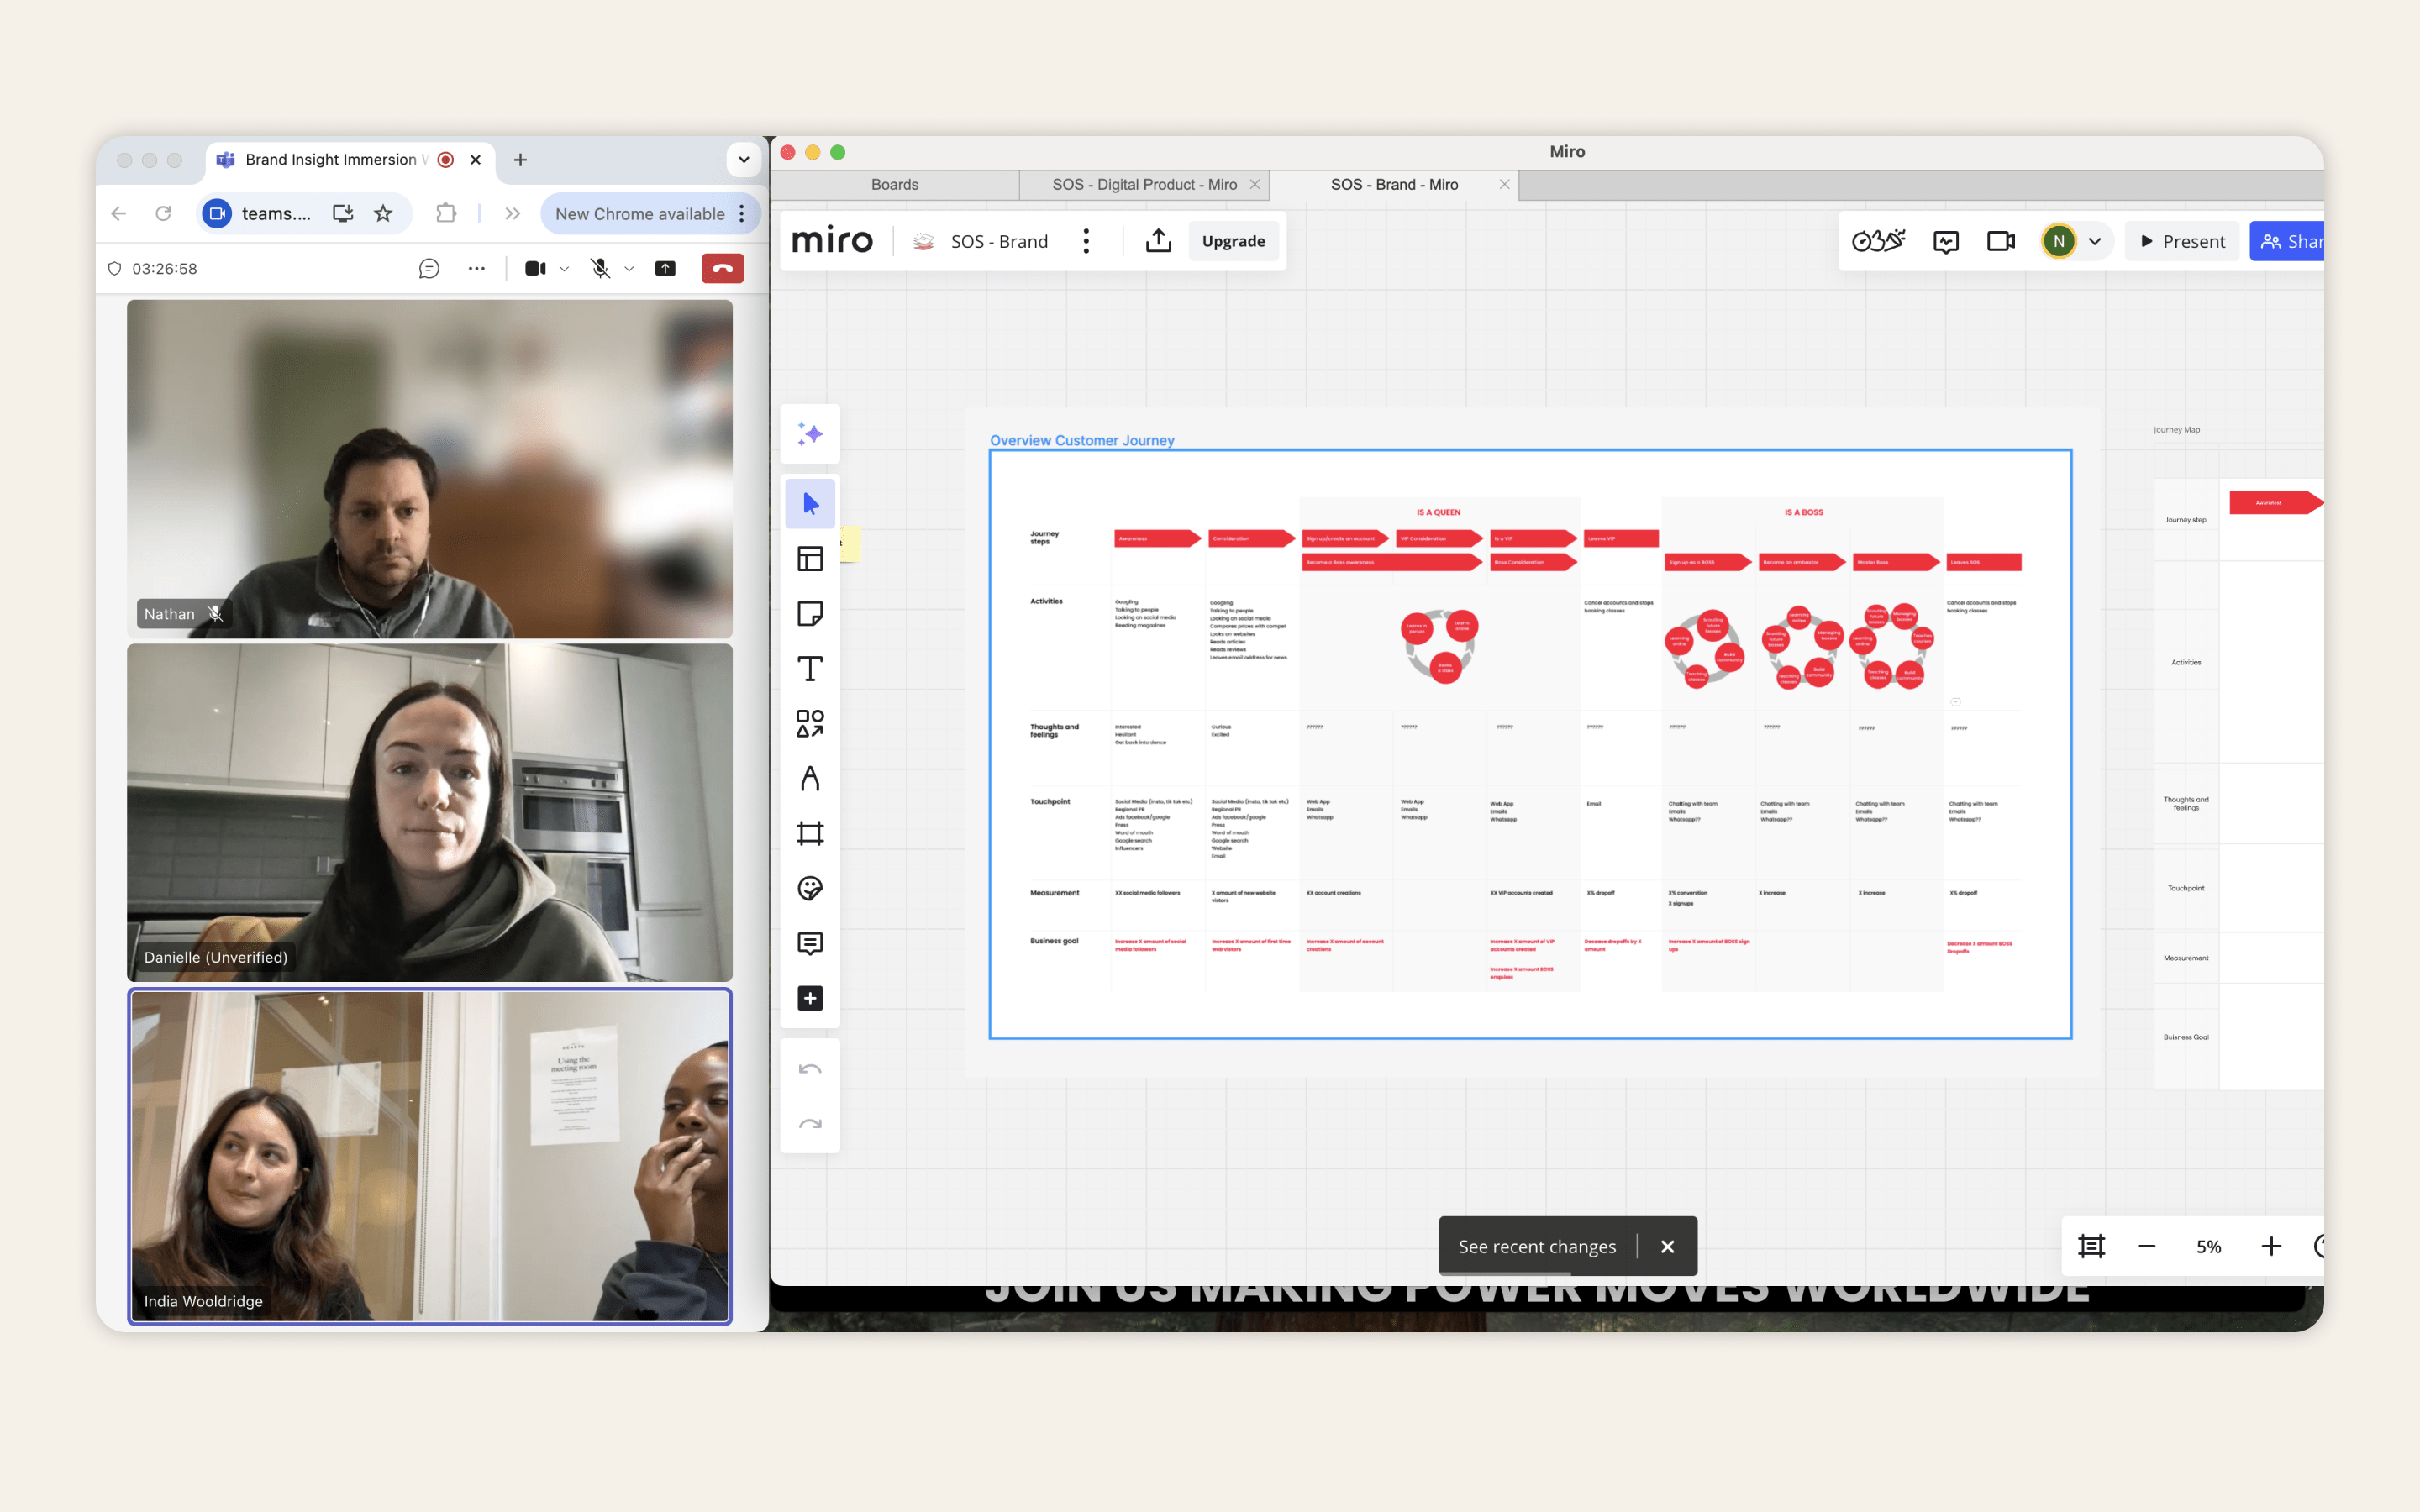
Task: Select the Comment tool
Action: [809, 943]
